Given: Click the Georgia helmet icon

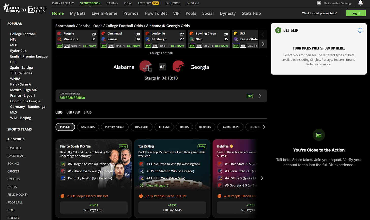Looking at the screenshot, I should pyautogui.click(x=179, y=66).
